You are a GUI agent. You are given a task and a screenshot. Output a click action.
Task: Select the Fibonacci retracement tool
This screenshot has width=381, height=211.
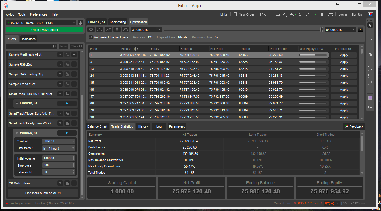pos(370,68)
